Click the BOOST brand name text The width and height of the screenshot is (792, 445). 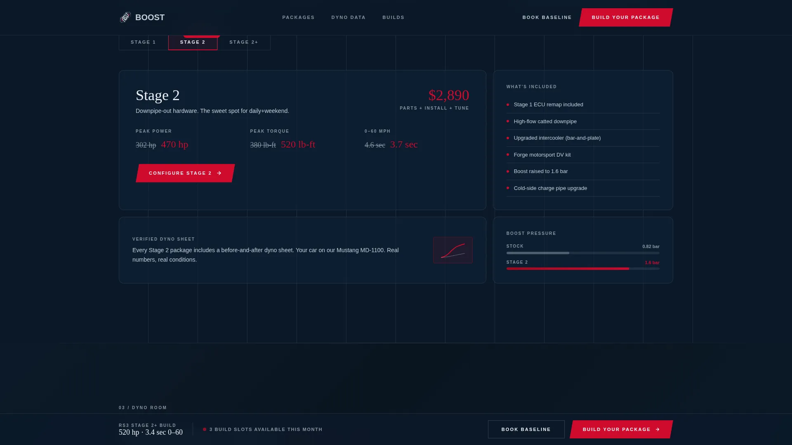150,17
